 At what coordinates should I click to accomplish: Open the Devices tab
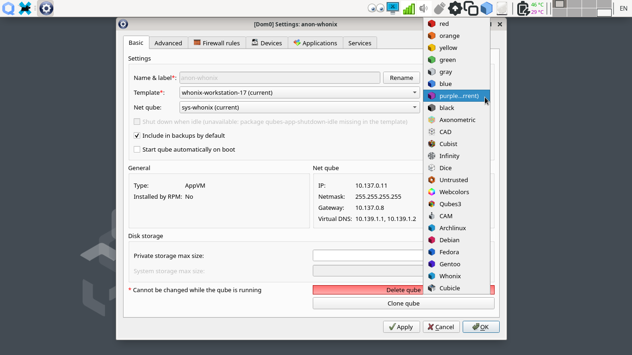click(267, 43)
